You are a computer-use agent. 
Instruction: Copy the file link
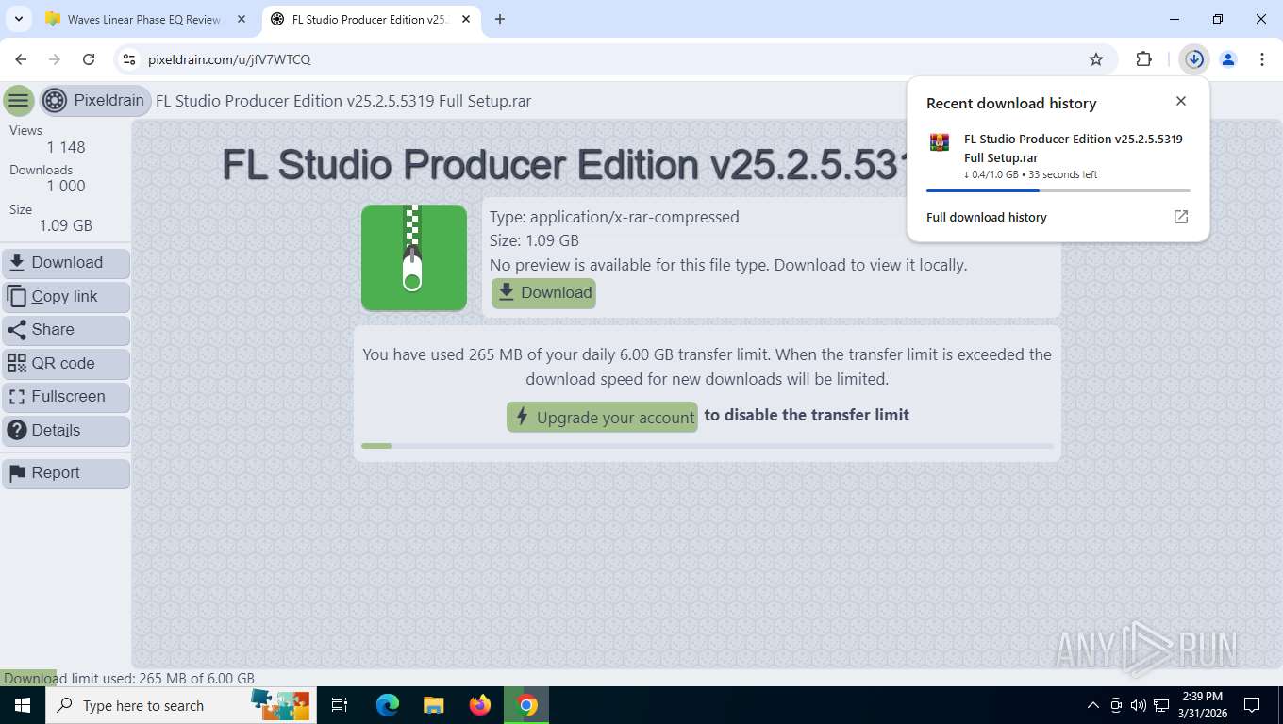click(x=66, y=296)
